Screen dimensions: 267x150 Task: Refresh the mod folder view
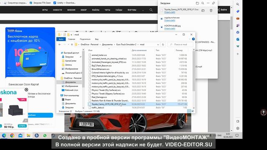tap(163, 45)
